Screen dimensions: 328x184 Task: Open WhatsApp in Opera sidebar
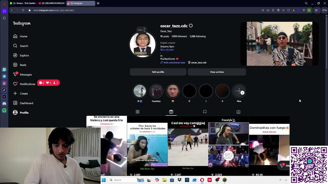[x=4, y=70]
